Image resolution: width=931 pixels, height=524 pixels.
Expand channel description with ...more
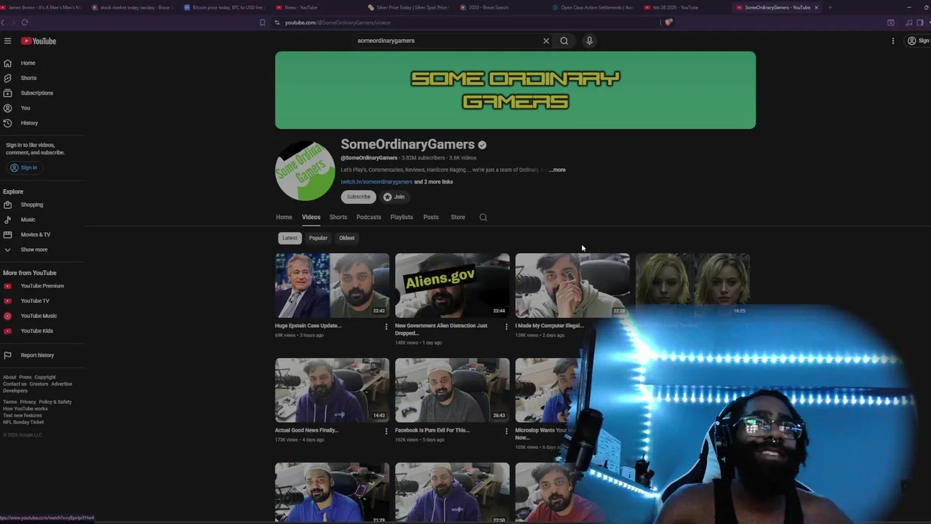coord(557,170)
